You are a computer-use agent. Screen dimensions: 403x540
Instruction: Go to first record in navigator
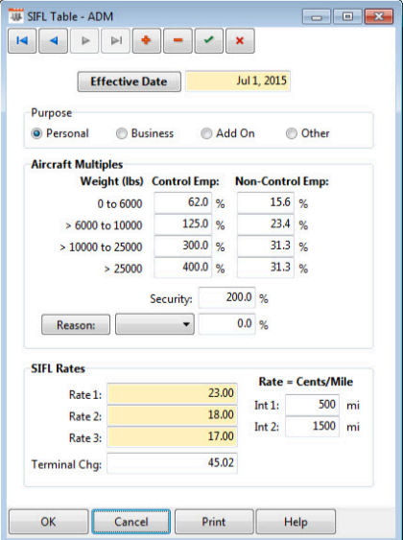[22, 41]
